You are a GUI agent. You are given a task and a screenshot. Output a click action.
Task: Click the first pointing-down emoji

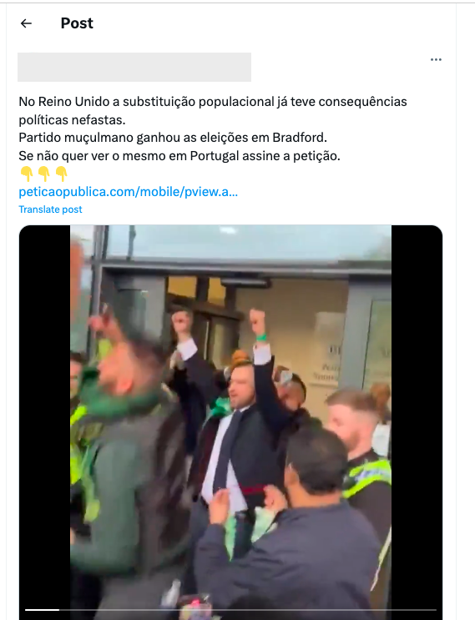click(x=27, y=174)
